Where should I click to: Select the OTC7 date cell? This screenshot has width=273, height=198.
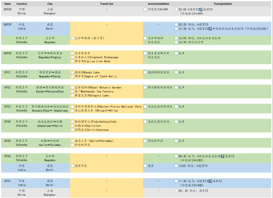tap(7, 181)
